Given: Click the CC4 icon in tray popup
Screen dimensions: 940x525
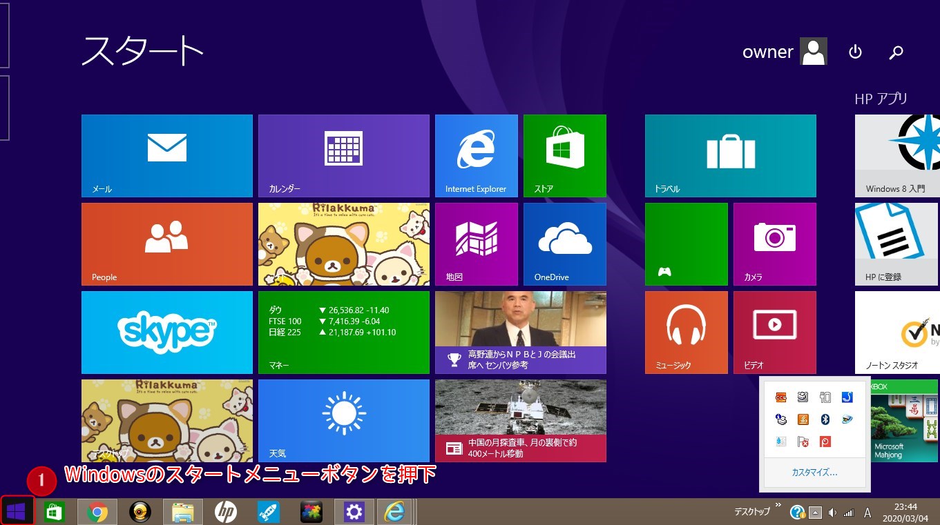Looking at the screenshot, I should 780,397.
